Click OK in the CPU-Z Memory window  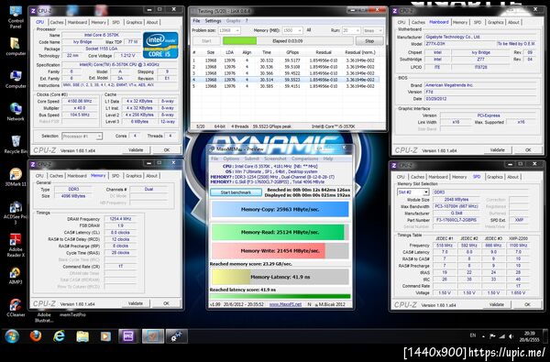point(166,303)
